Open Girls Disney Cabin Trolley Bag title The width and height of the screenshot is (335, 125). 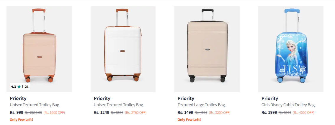coord(288,105)
